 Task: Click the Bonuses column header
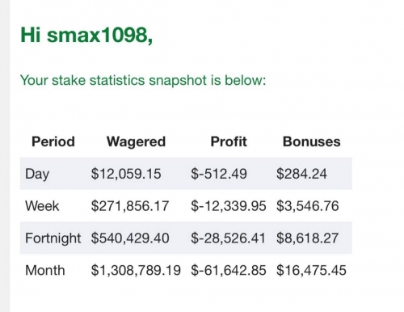pyautogui.click(x=312, y=141)
